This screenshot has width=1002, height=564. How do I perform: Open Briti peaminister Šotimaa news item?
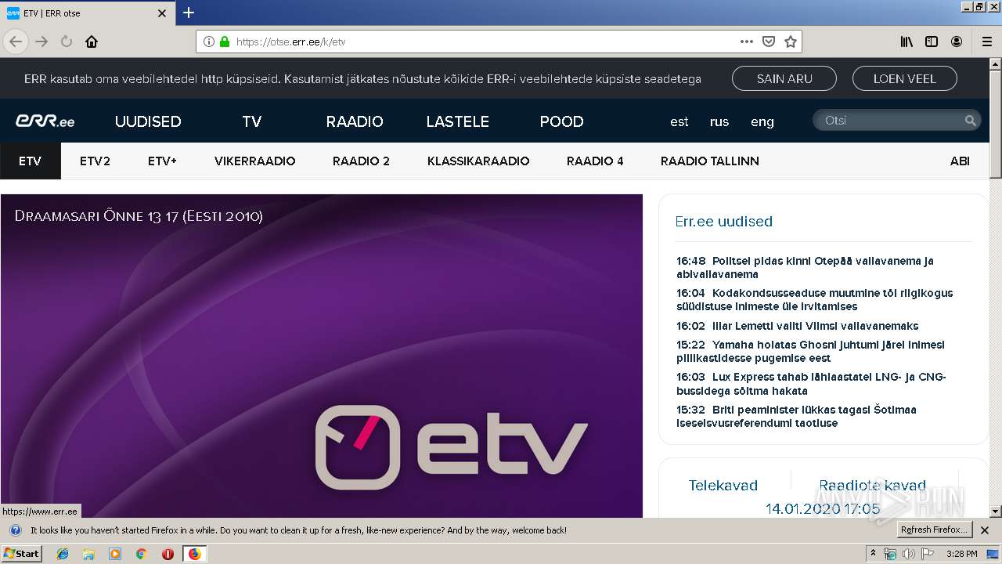click(796, 416)
